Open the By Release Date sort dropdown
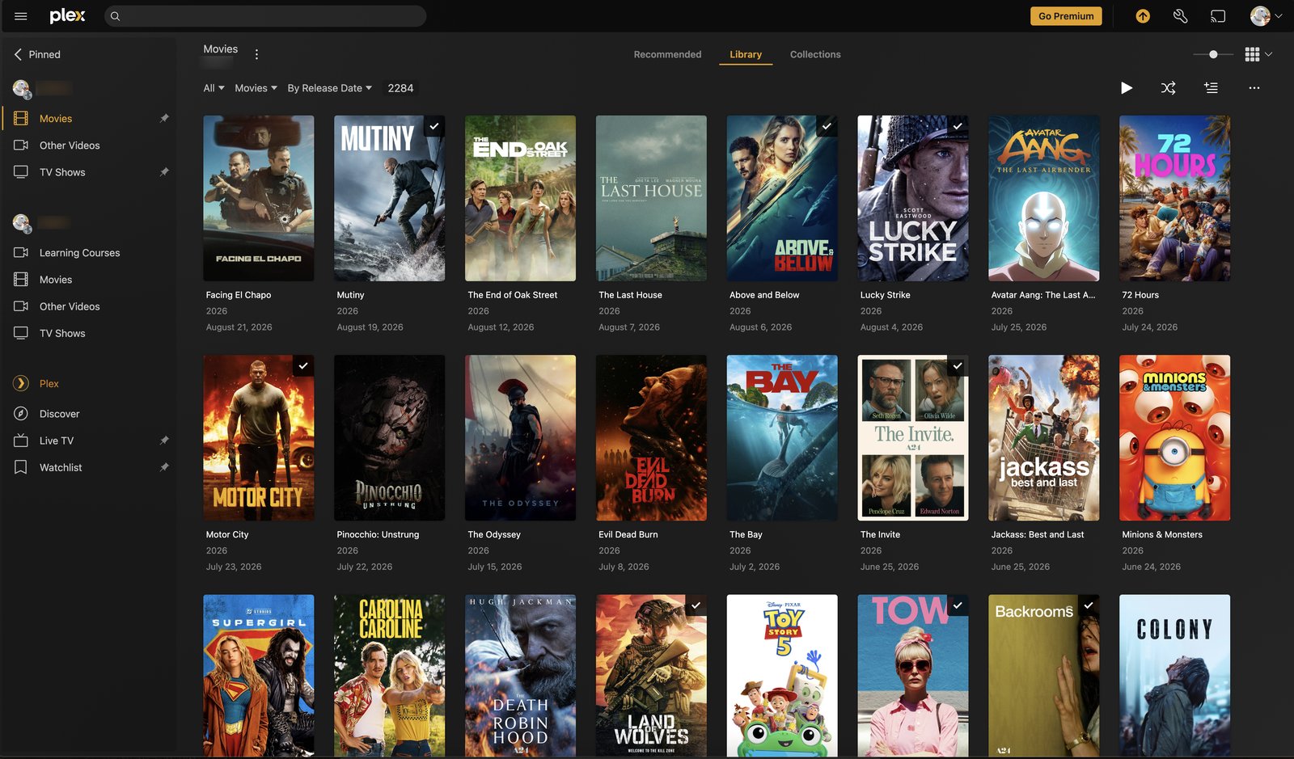1294x759 pixels. (330, 88)
